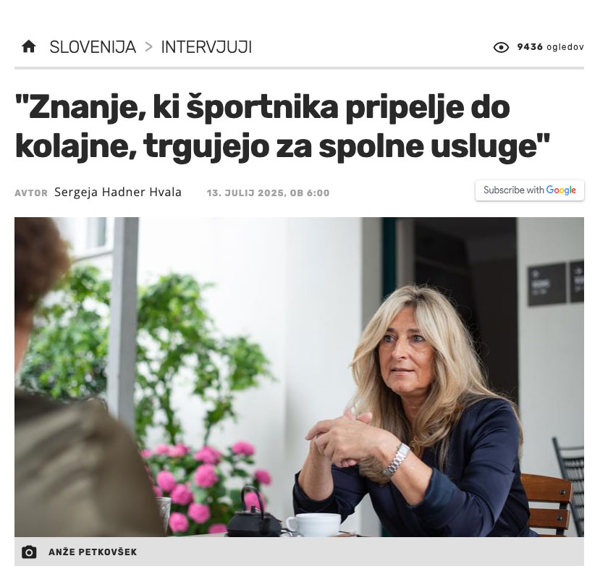Open the main interview photo
Viewport: 608px width, 582px height.
coord(300,377)
